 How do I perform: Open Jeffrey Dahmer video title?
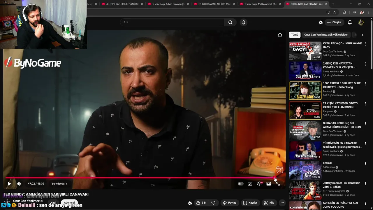[342, 185]
